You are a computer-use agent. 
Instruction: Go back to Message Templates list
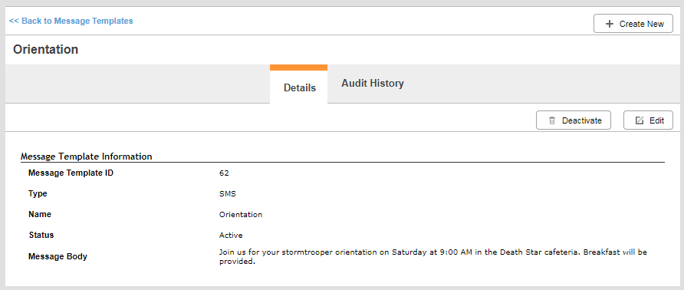tap(71, 21)
